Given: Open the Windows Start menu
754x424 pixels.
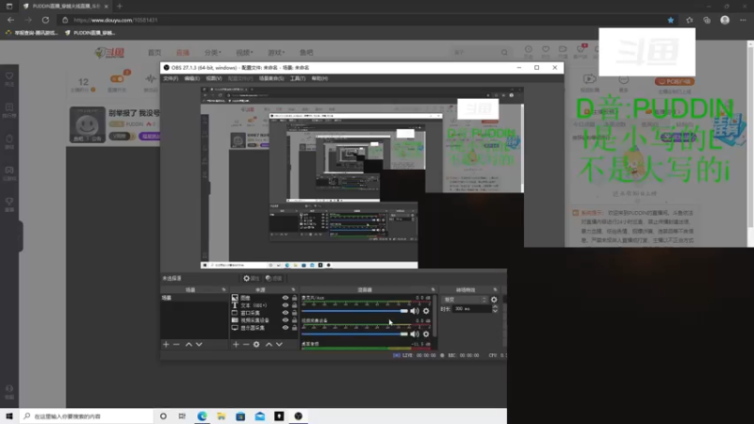Looking at the screenshot, I should click(x=9, y=416).
